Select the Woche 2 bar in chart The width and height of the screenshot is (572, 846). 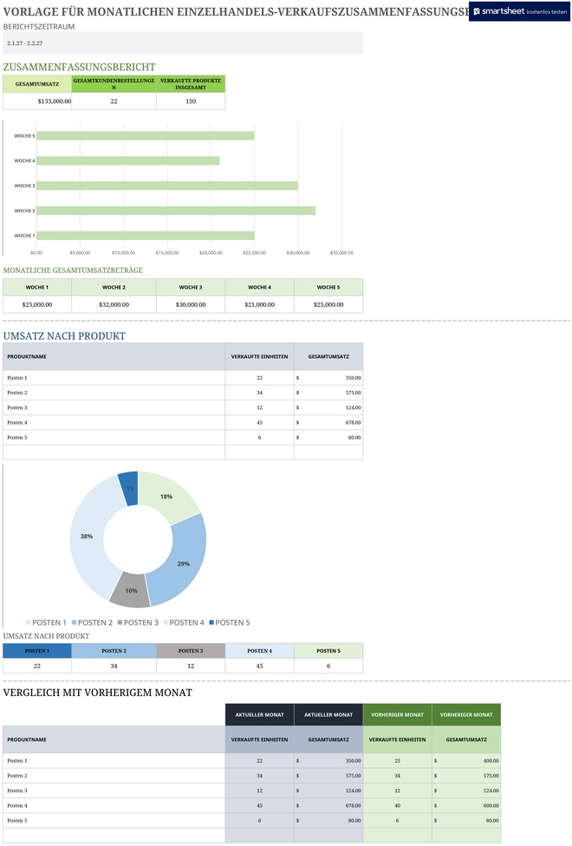(x=176, y=211)
